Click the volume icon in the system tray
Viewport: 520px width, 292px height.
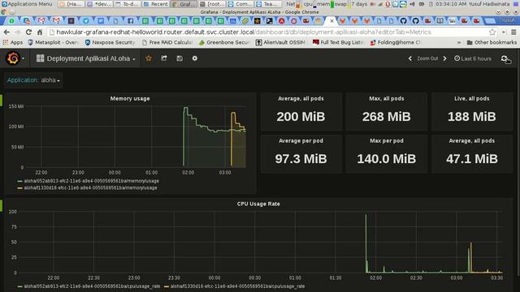click(412, 4)
